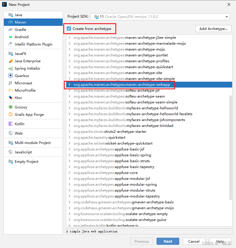Click the Ktor icon
The height and width of the screenshot is (248, 236).
[11, 98]
